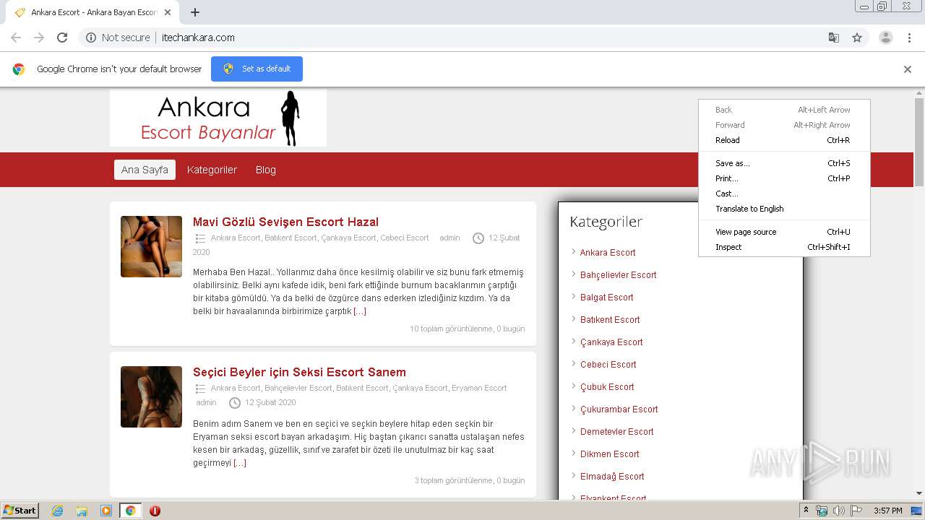Open Internet Explorer from the taskbar
This screenshot has width=925, height=520.
click(x=57, y=511)
